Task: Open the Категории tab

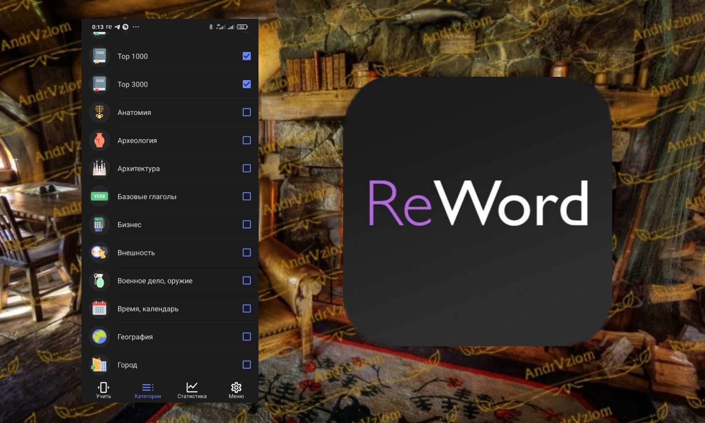Action: click(x=148, y=390)
